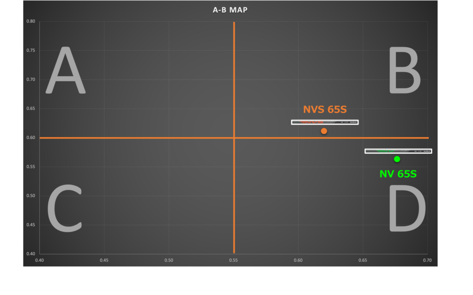Click the 0.70 value on the horizontal axis
The image size is (473, 295).
click(427, 260)
